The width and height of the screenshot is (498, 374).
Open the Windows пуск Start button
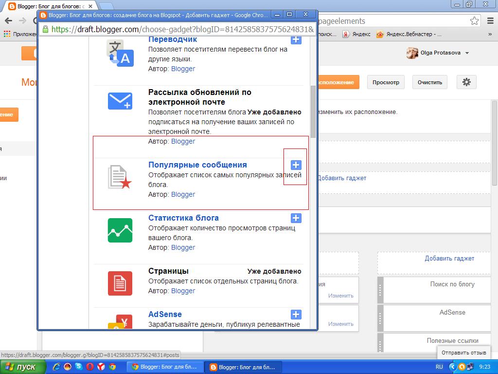coord(22,367)
